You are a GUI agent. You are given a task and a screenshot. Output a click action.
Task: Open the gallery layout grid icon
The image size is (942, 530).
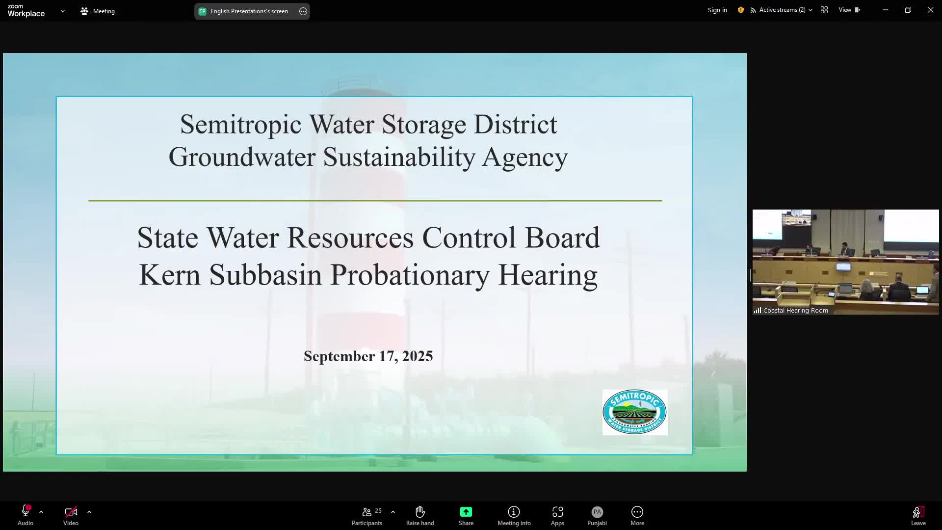(824, 10)
